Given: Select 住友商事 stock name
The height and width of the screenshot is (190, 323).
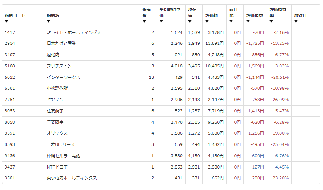Looking at the screenshot, I should (x=55, y=111).
